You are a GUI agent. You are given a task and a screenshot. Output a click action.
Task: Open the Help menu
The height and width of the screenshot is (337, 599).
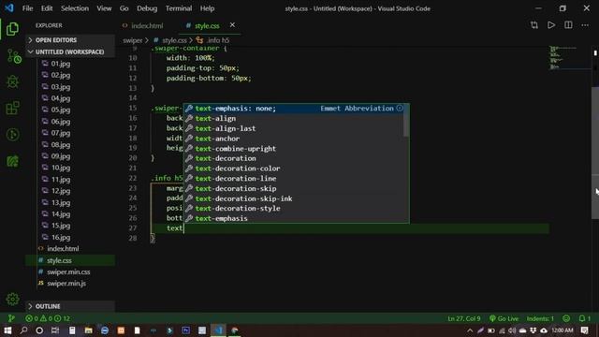pyautogui.click(x=207, y=8)
